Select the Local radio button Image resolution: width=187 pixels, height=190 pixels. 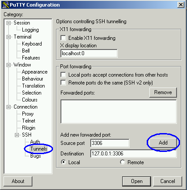(x=64, y=162)
